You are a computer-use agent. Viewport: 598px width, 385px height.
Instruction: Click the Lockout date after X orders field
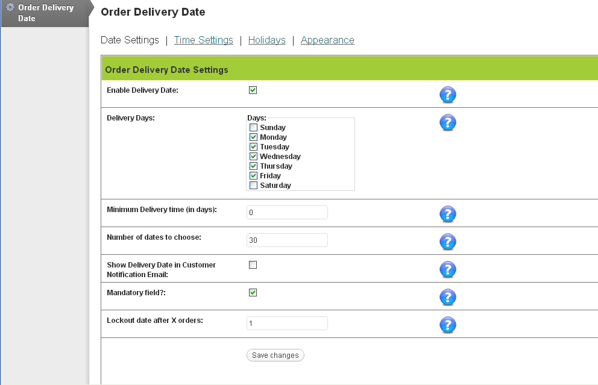tap(287, 324)
